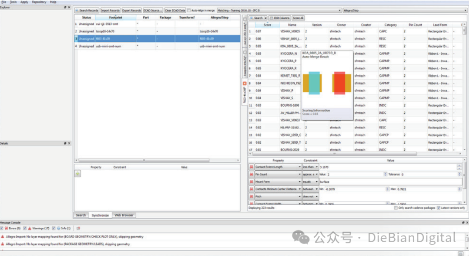The height and width of the screenshot is (256, 470).
Task: Remove the Pin Count constraint row
Action: point(251,175)
